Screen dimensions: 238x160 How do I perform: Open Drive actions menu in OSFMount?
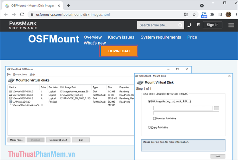click(x=20, y=74)
